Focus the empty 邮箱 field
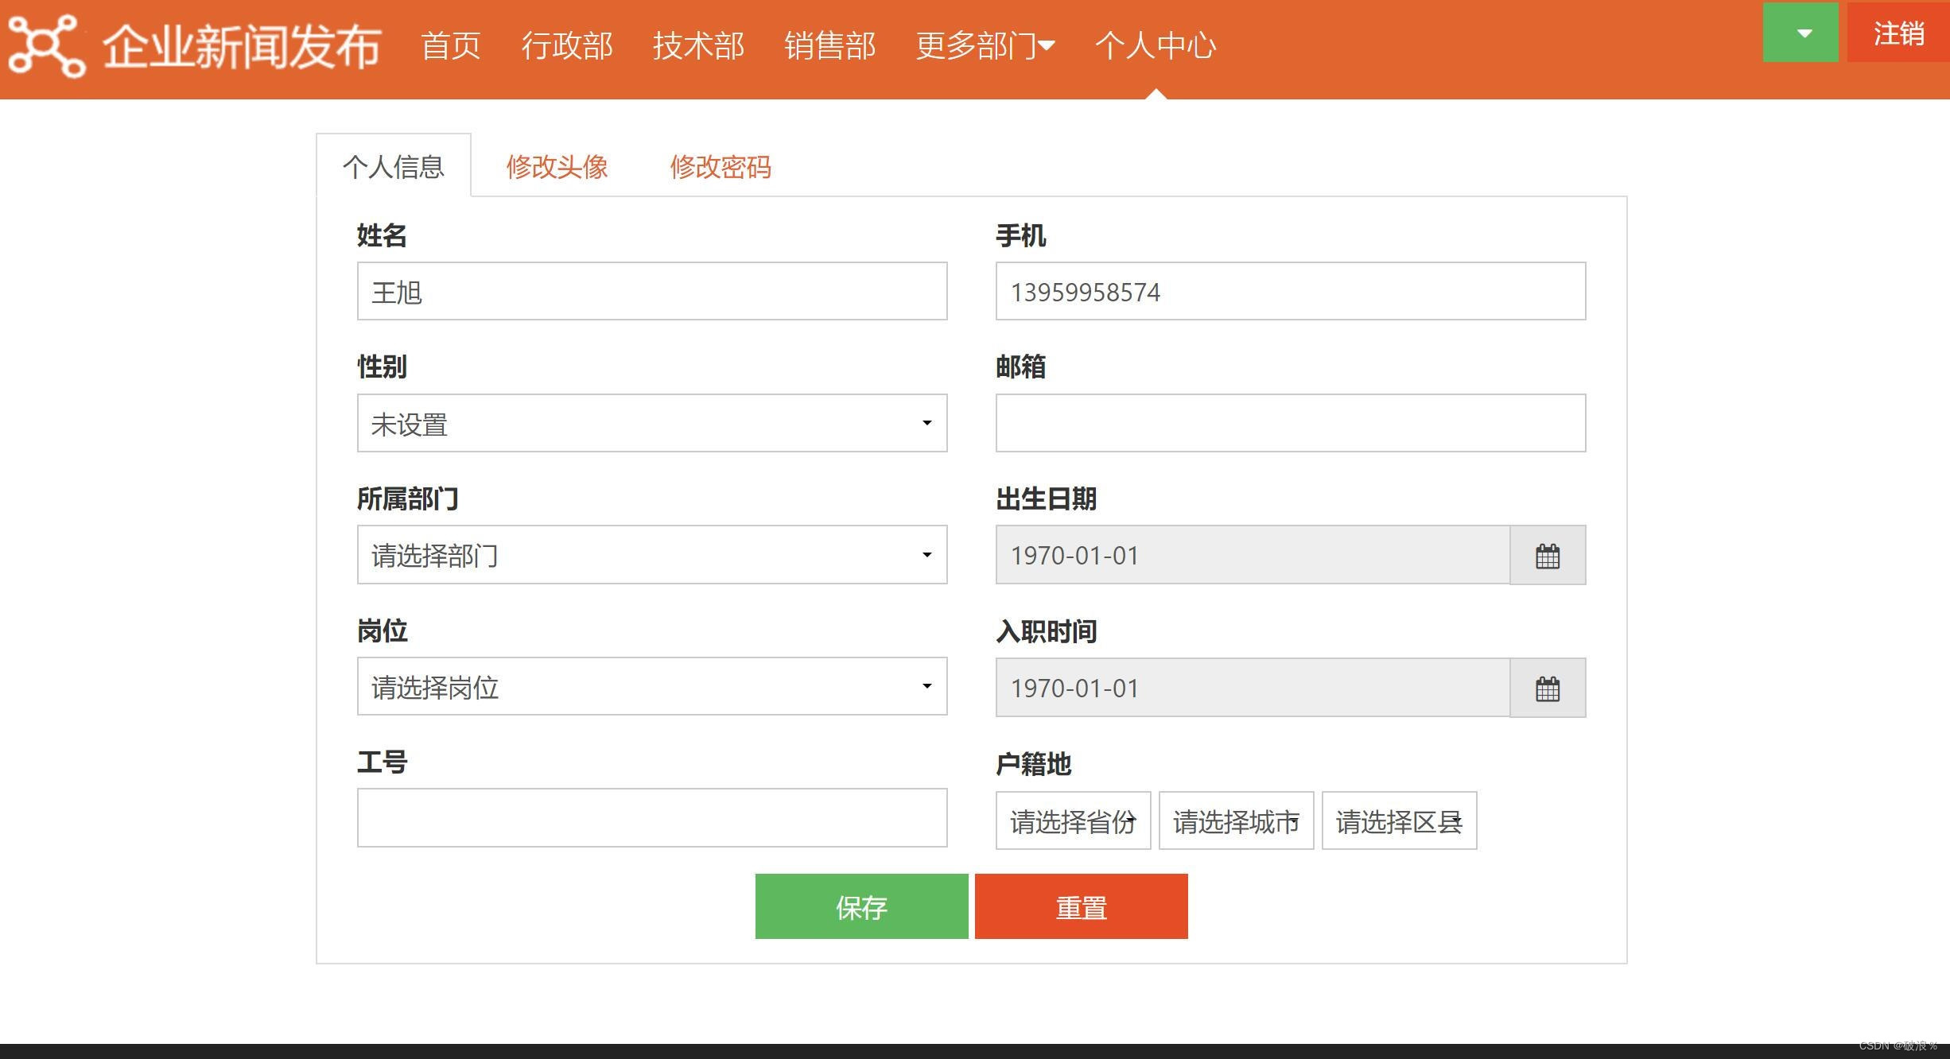Image resolution: width=1950 pixels, height=1059 pixels. point(1291,423)
